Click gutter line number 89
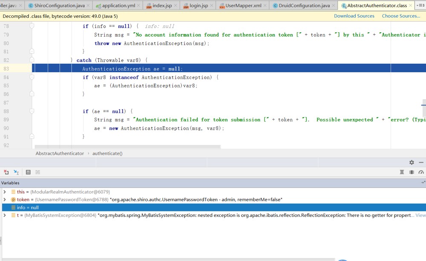 [6, 120]
